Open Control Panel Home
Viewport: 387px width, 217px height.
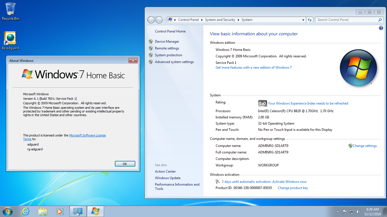pyautogui.click(x=170, y=31)
